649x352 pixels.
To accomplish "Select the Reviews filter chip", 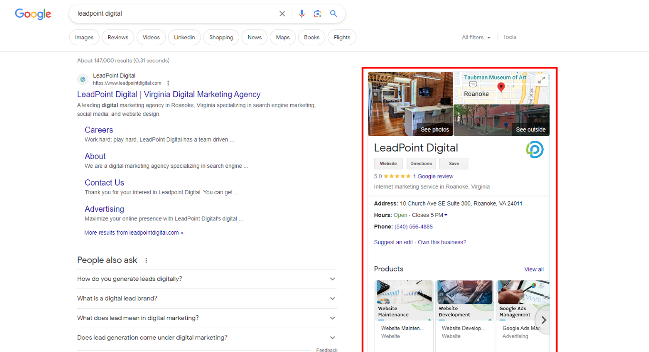I will [118, 37].
